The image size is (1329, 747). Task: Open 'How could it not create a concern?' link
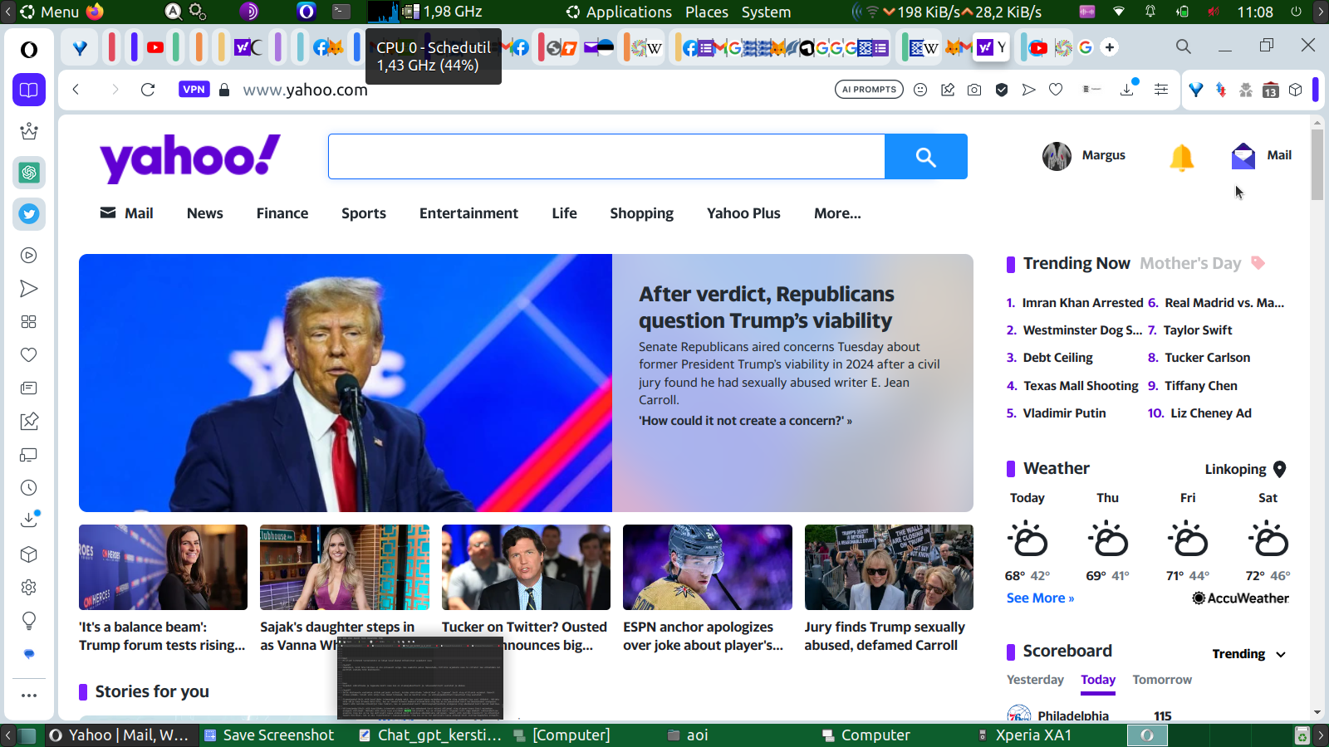click(x=745, y=421)
